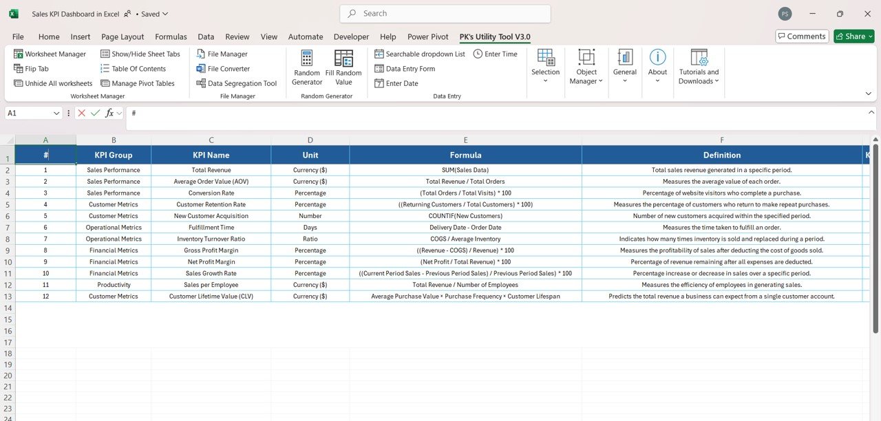The image size is (881, 421).
Task: Expand the General menu
Action: pos(625,67)
